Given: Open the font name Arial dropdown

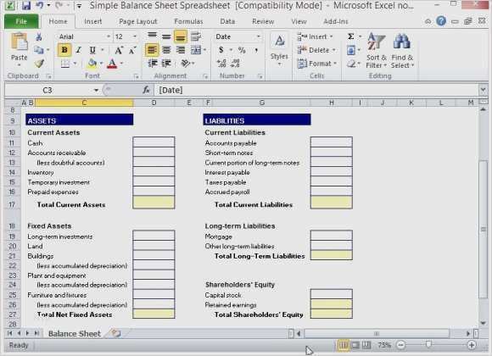Looking at the screenshot, I should (109, 36).
